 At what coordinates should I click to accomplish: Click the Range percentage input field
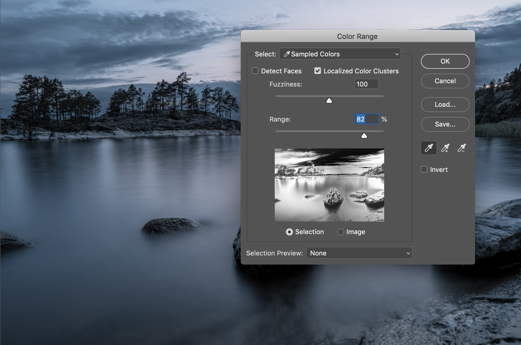366,119
